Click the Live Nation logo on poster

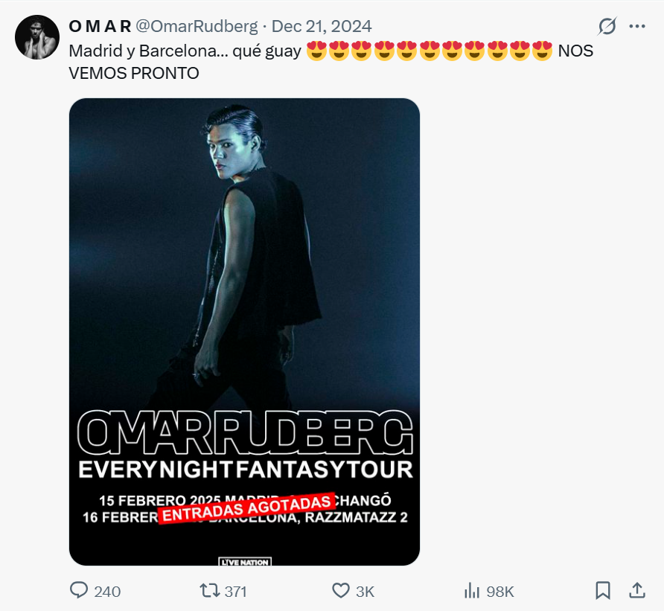click(x=244, y=562)
